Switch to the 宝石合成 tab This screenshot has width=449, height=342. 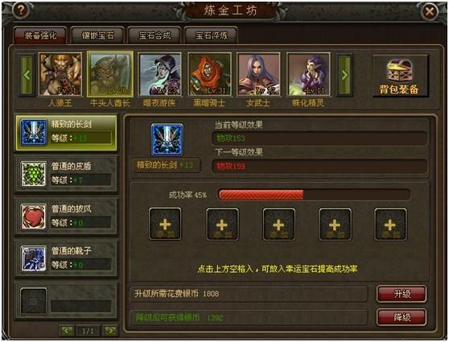point(154,35)
